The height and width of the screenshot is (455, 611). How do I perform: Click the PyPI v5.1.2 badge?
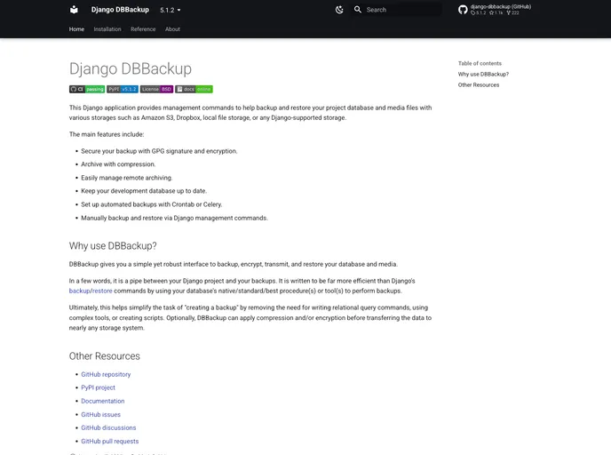(x=123, y=89)
